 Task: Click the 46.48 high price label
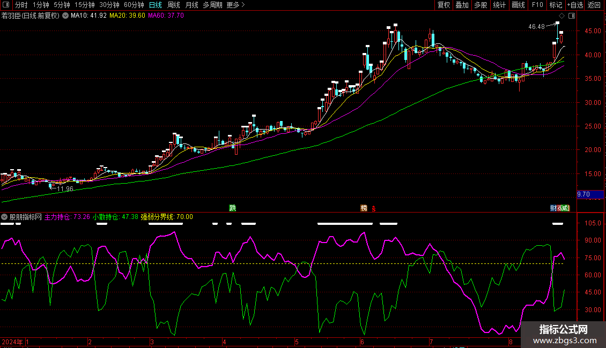536,26
